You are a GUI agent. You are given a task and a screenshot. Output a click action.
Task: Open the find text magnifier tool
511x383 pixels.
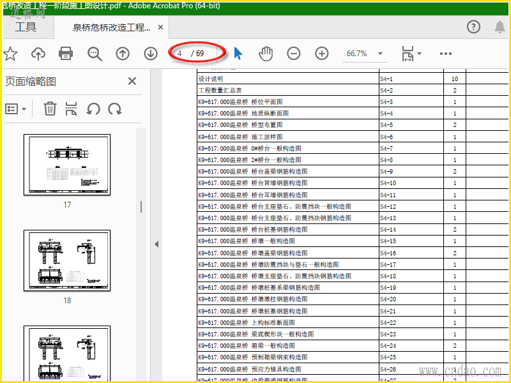pos(95,54)
